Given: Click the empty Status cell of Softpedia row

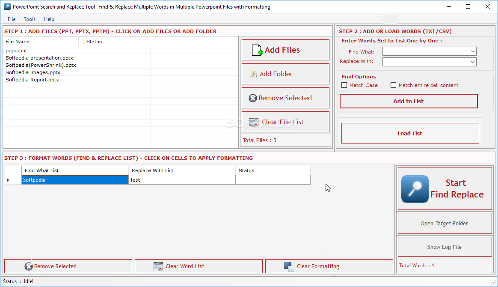Looking at the screenshot, I should (x=273, y=180).
